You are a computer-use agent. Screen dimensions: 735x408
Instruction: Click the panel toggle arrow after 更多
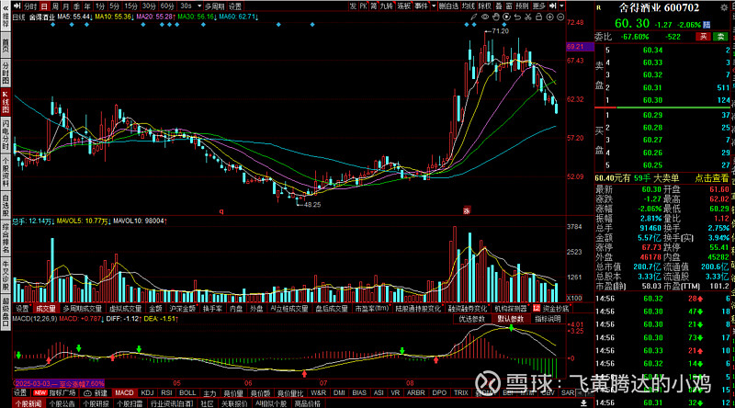[553, 6]
